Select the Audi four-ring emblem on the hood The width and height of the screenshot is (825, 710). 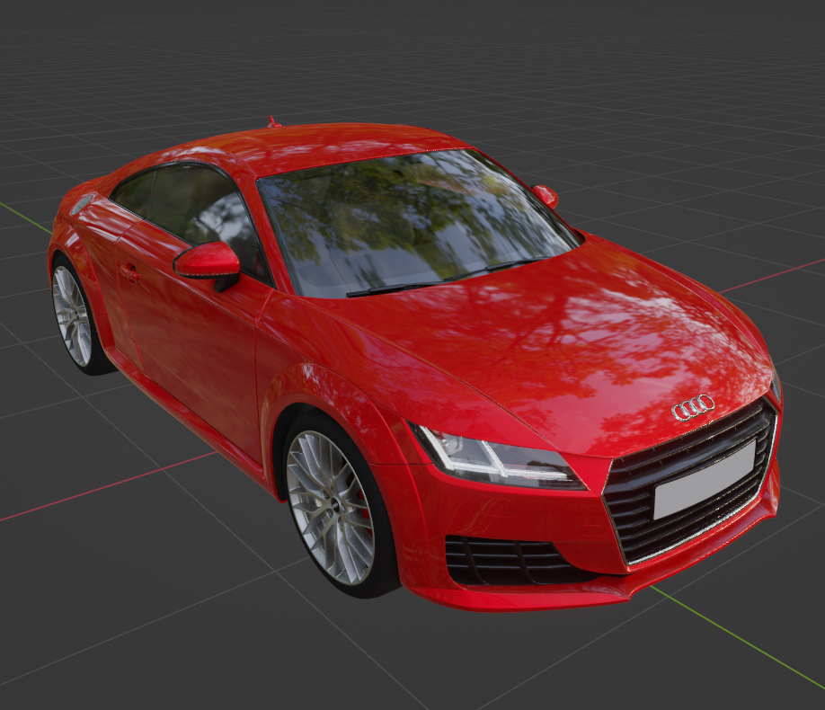[693, 407]
